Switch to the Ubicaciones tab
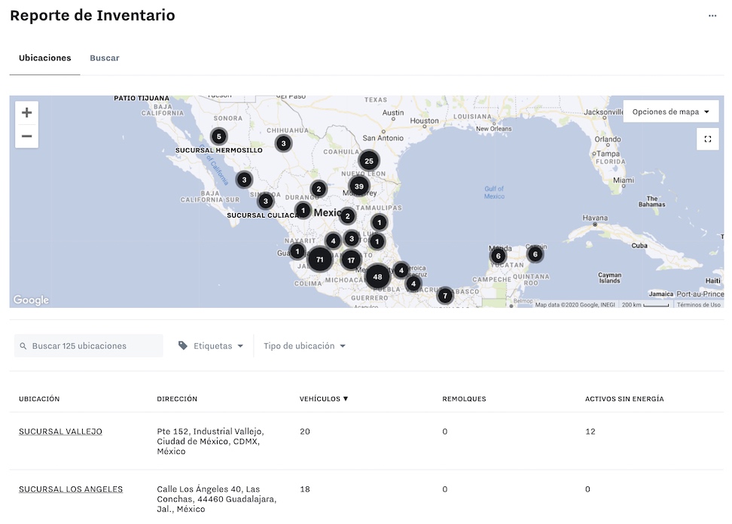 coord(45,58)
